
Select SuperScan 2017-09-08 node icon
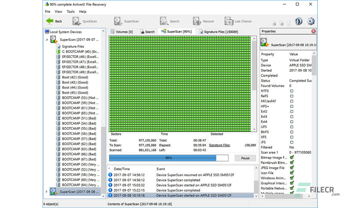pyautogui.click(x=54, y=192)
